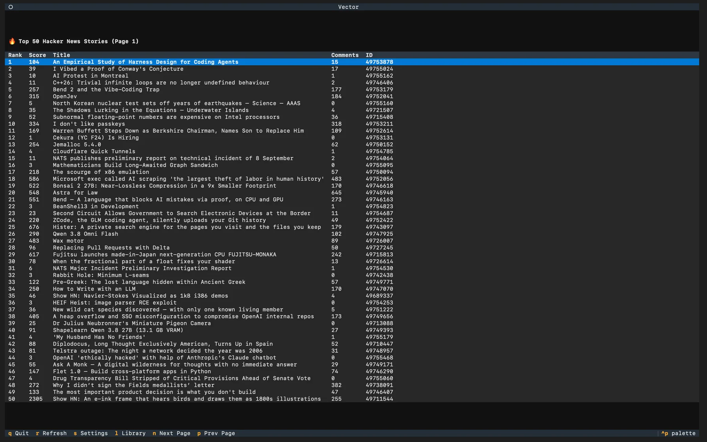Select 'Cloudflare Quick Tunnels' story
This screenshot has height=442, width=707.
coord(352,151)
